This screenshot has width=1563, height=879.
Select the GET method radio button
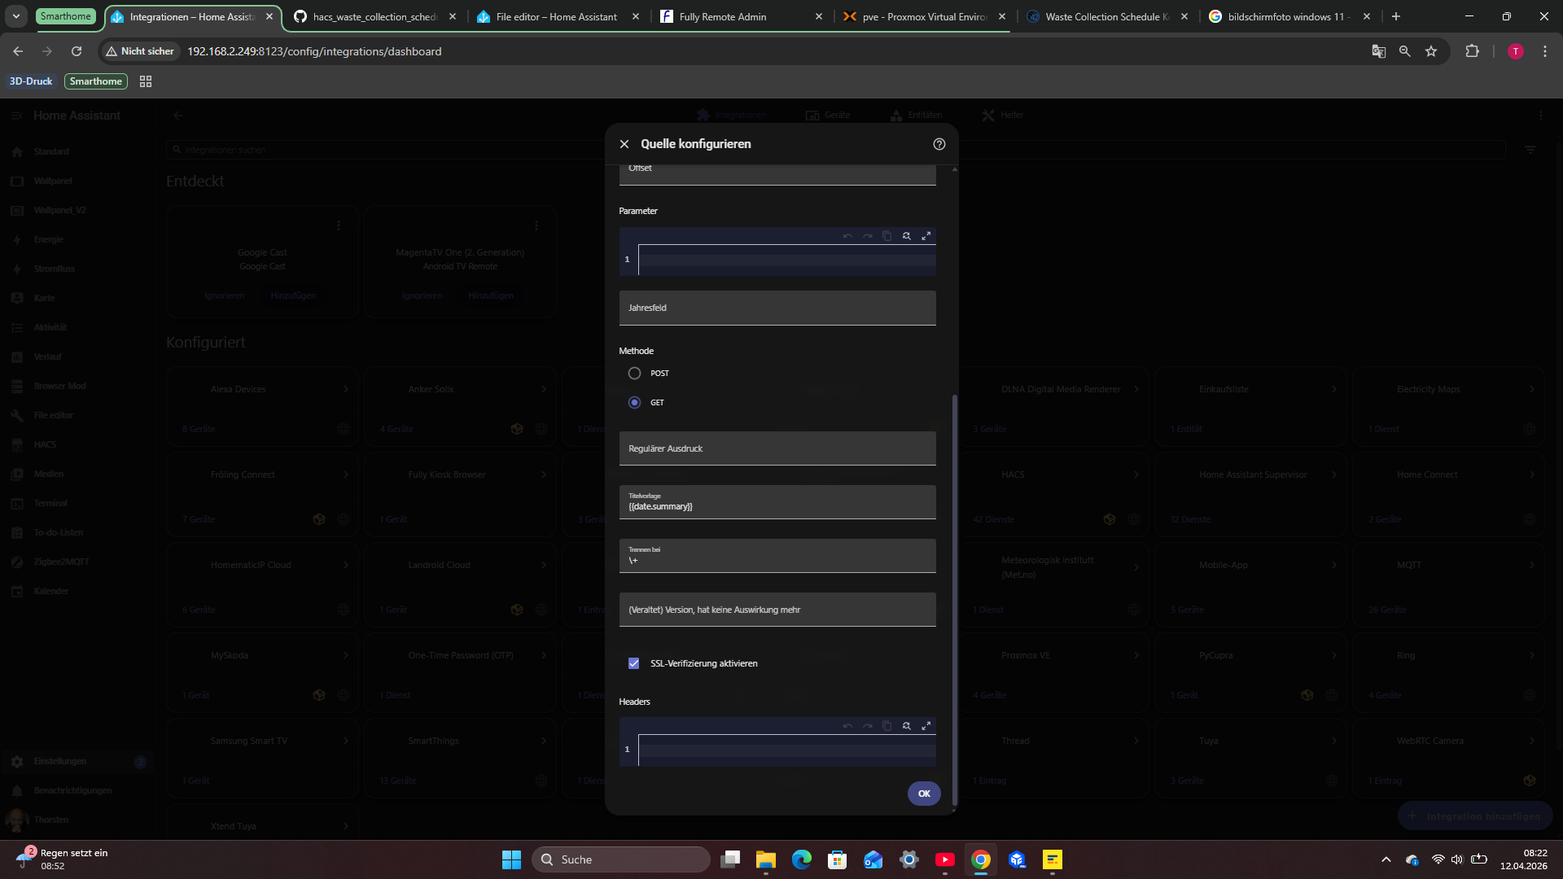click(634, 403)
